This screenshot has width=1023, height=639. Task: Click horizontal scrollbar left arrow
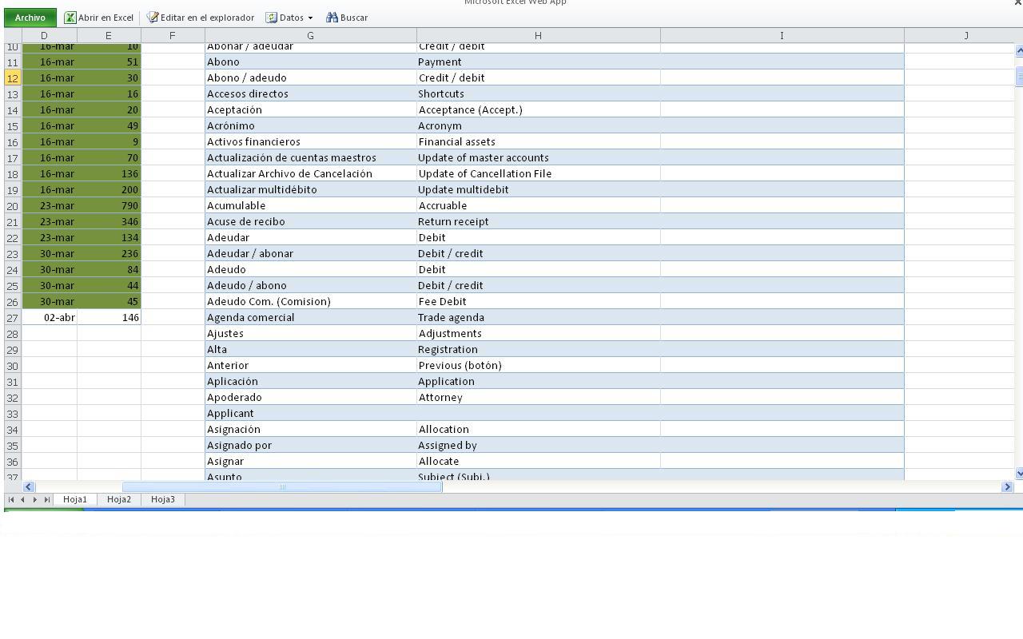(29, 486)
